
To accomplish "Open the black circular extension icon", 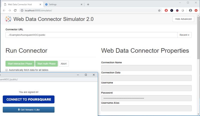I will click(172, 10).
